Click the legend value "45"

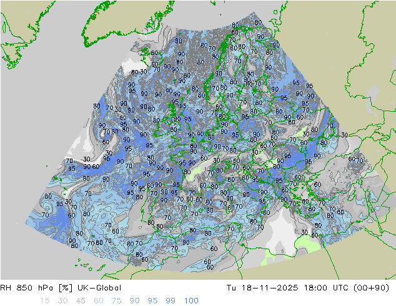81,301
